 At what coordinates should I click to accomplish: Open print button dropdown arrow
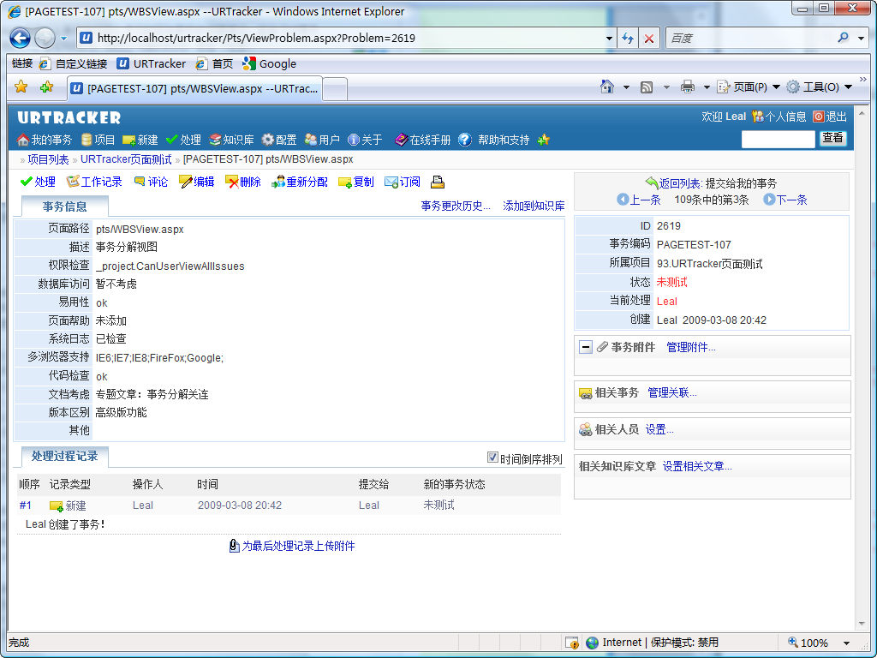pyautogui.click(x=707, y=87)
